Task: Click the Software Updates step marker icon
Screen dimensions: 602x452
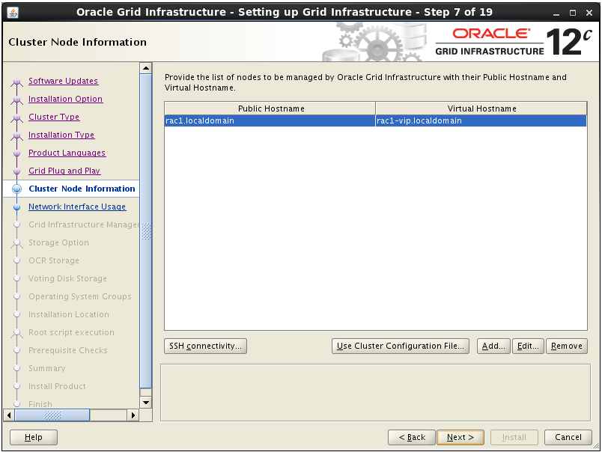Action: point(17,82)
